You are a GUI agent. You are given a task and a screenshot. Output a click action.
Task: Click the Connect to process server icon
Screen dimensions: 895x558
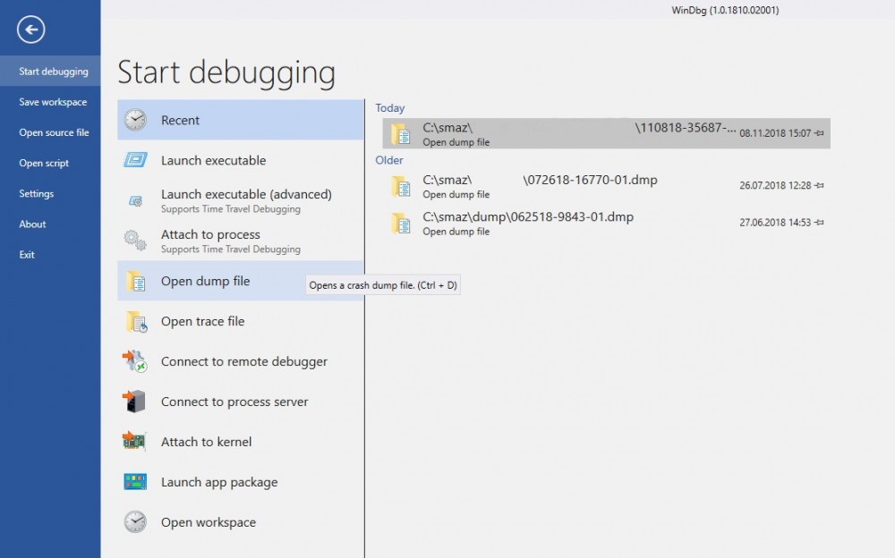coord(135,402)
